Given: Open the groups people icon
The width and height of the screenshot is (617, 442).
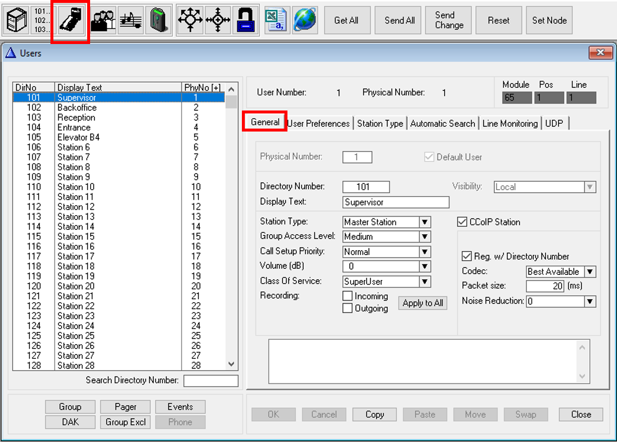Looking at the screenshot, I should tap(103, 21).
